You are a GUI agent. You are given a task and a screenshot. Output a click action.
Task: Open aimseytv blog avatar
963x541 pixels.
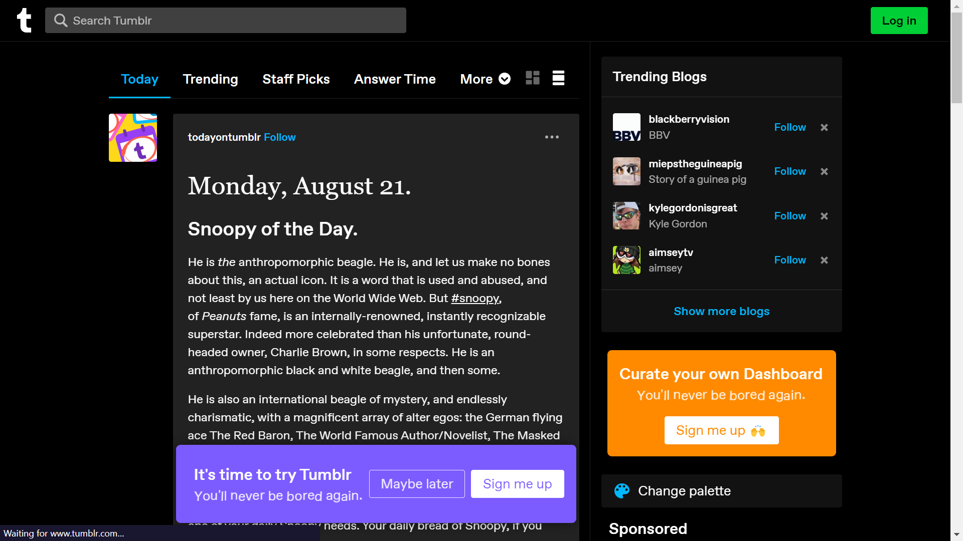(626, 260)
